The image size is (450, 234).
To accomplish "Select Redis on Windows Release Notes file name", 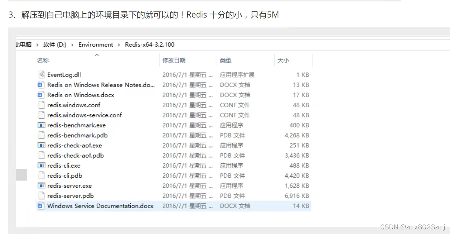I will pos(101,85).
